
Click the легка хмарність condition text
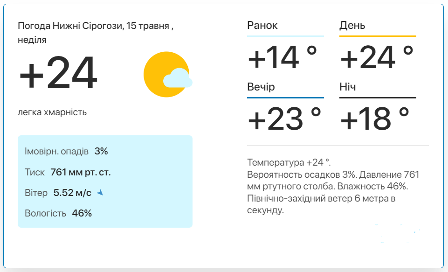pos(52,112)
